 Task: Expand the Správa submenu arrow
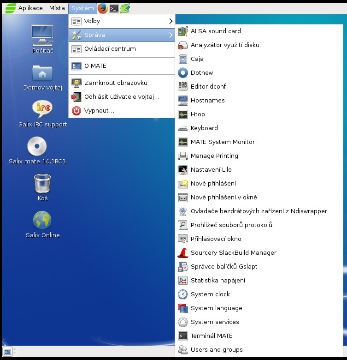pyautogui.click(x=171, y=35)
